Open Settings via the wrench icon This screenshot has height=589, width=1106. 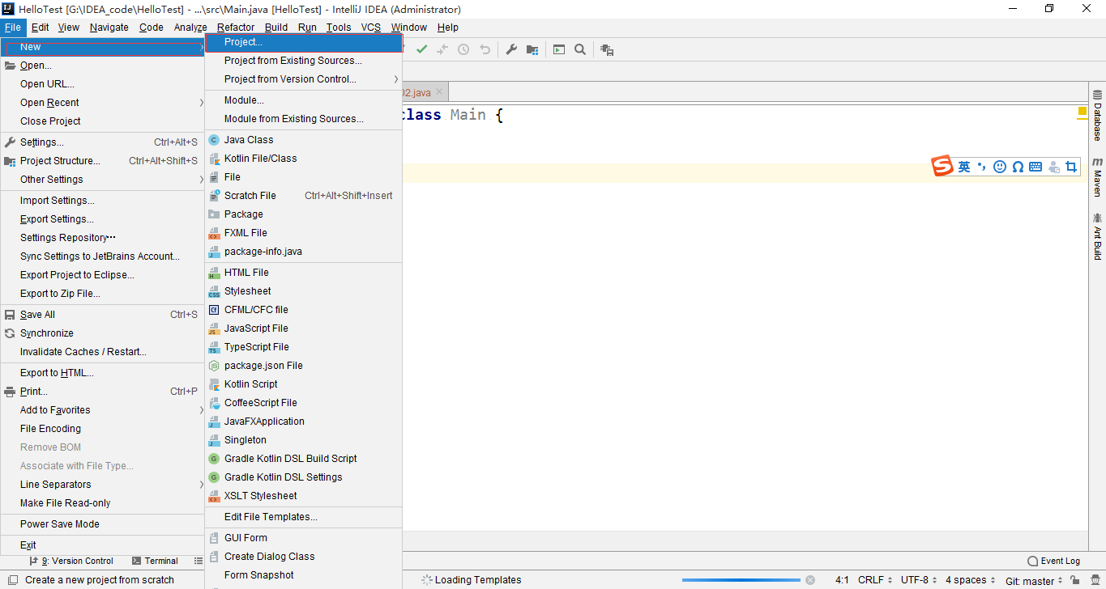pyautogui.click(x=511, y=49)
